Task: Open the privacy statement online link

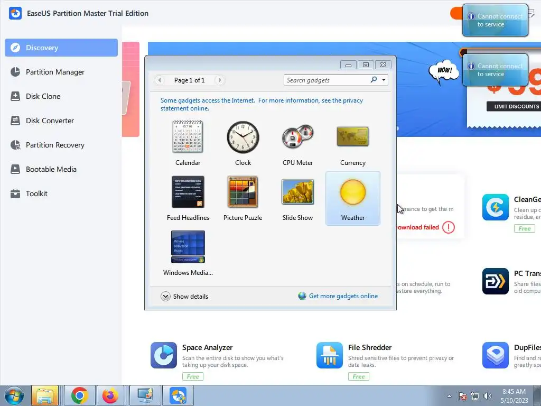Action: click(262, 104)
